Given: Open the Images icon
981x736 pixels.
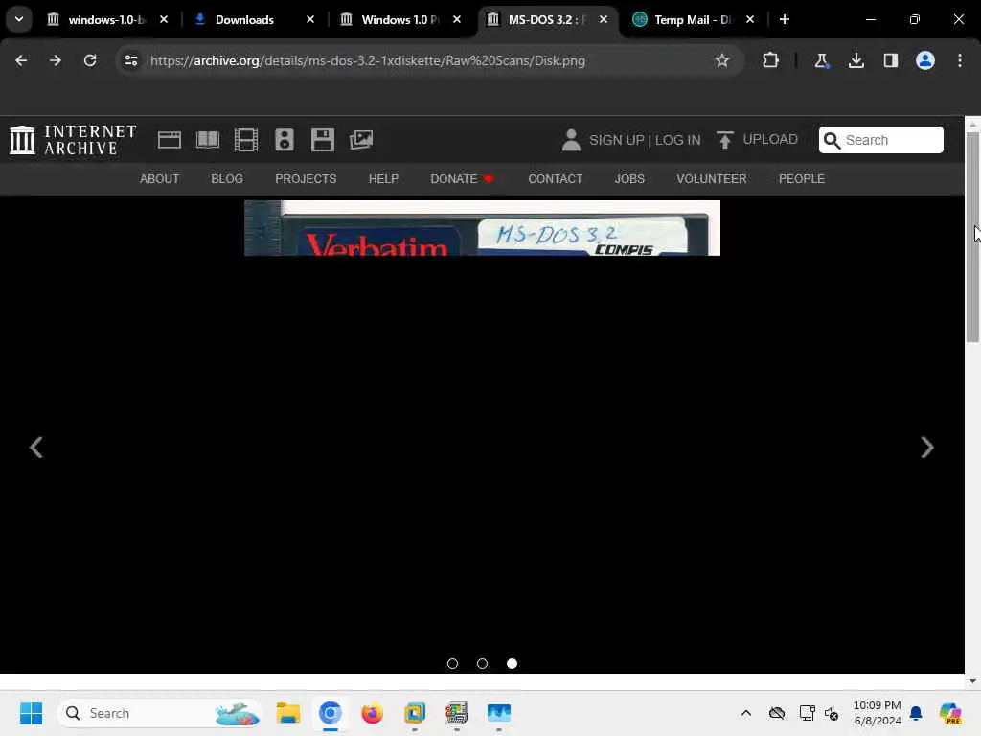Looking at the screenshot, I should pos(361,140).
